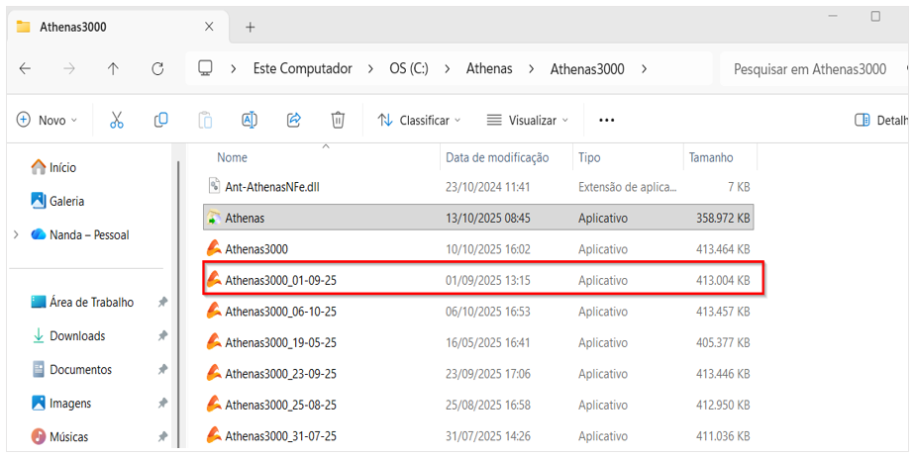The width and height of the screenshot is (914, 456).
Task: Go up one folder with Up arrow
Action: (113, 69)
